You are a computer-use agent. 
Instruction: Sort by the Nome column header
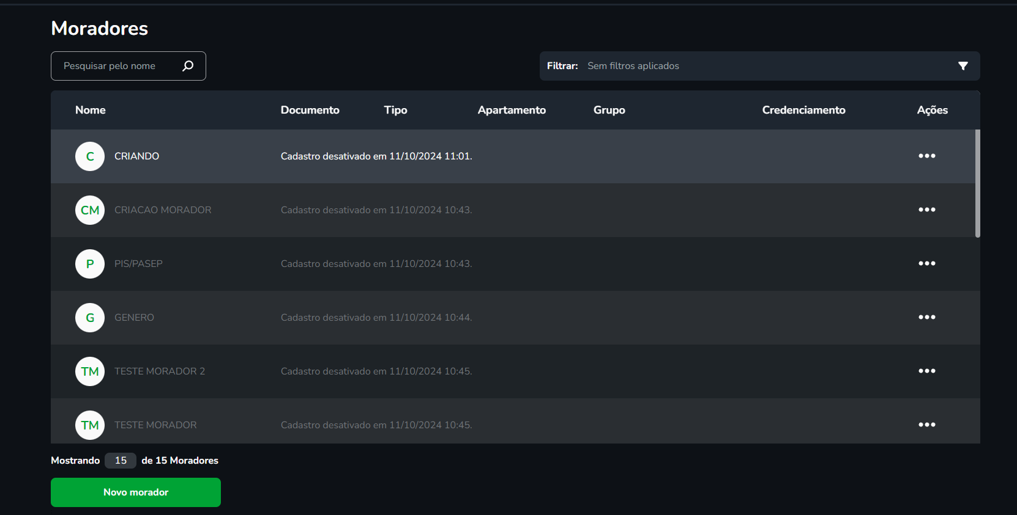91,110
